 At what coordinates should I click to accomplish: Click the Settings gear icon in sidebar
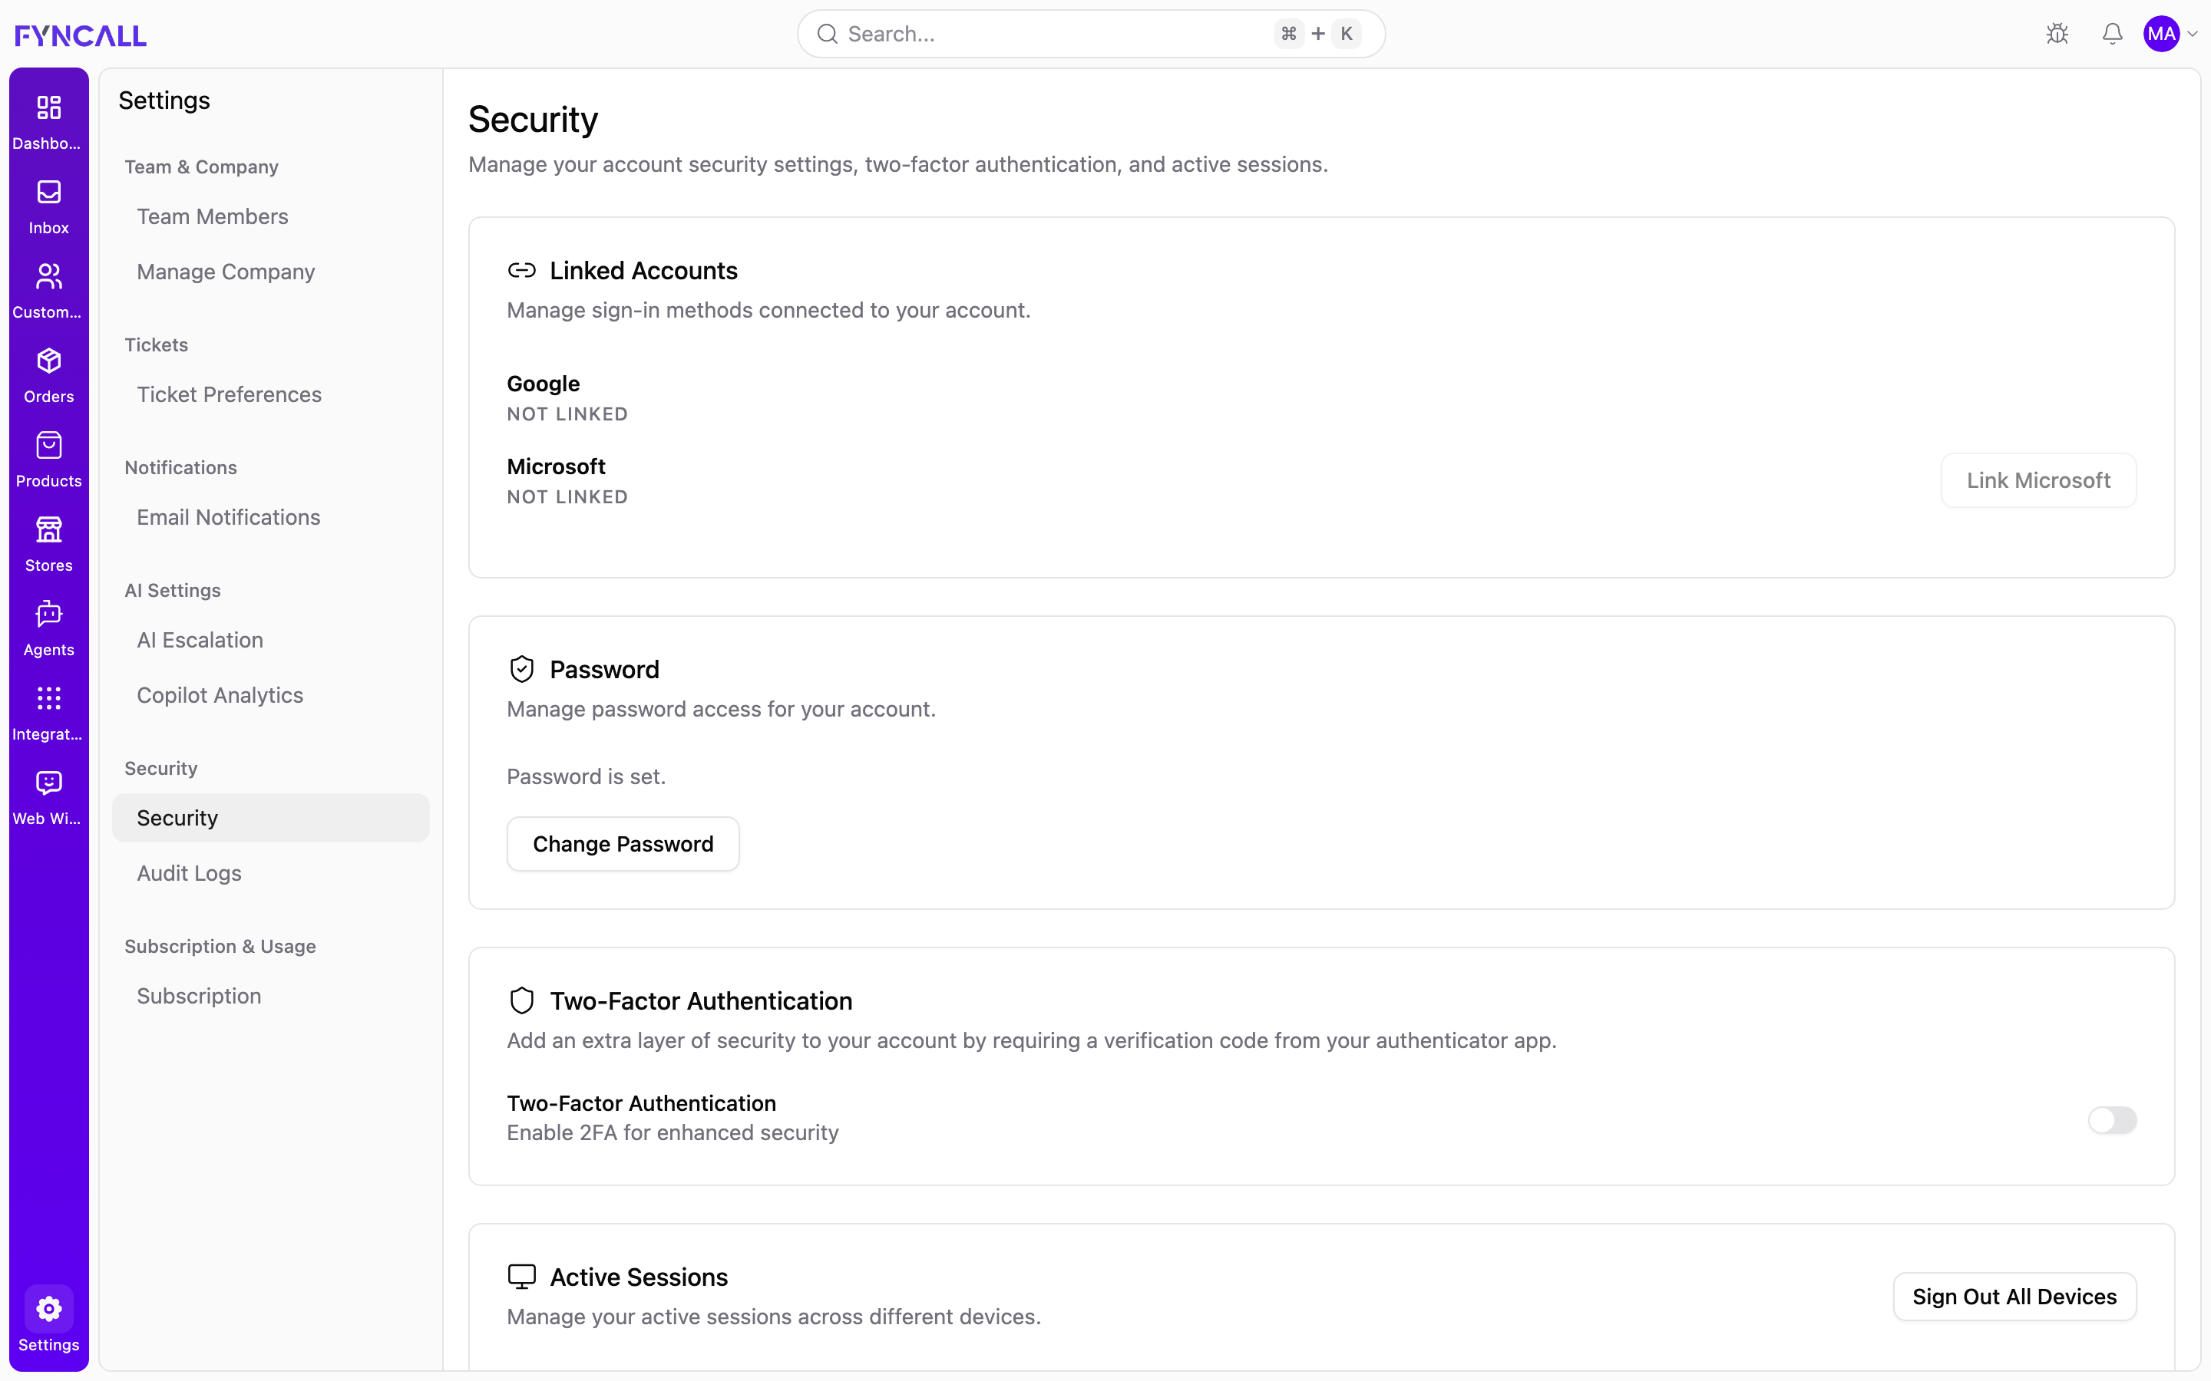[48, 1308]
